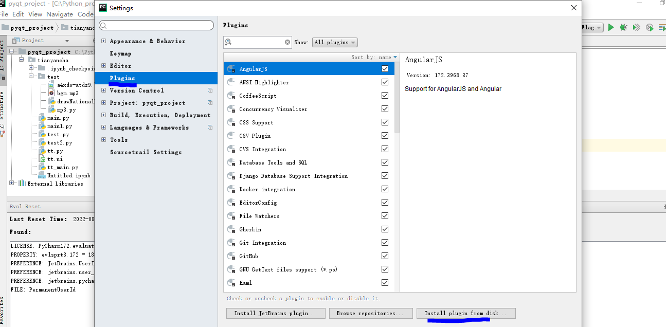Expand External Libraries in project tree

pos(12,184)
